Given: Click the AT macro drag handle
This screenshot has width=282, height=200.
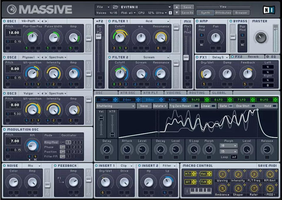Looking at the screenshot, I should point(194,182).
